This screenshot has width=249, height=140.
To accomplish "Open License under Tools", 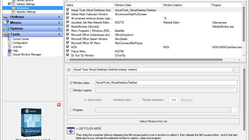I will click(x=17, y=47).
